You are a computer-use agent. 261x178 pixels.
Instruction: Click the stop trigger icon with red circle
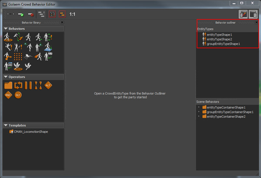coord(31,14)
